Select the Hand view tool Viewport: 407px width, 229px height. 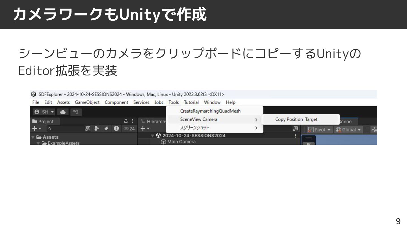[x=308, y=143]
